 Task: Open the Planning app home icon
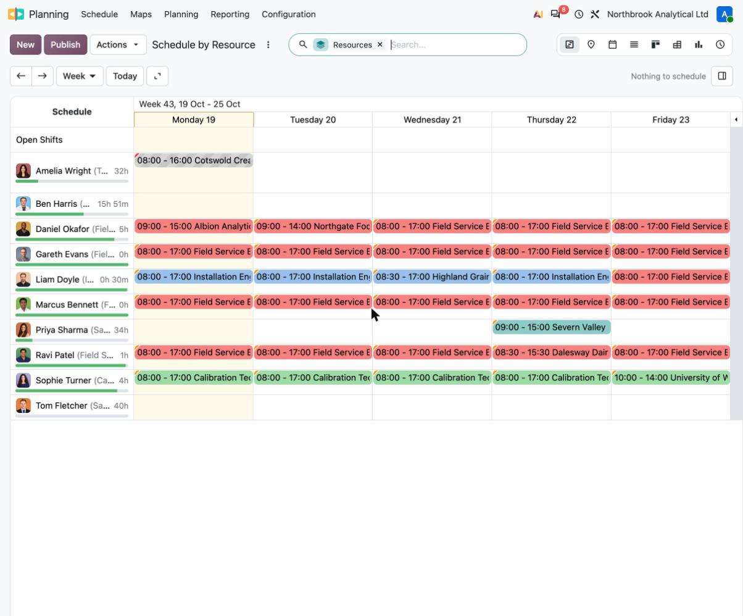click(x=16, y=14)
